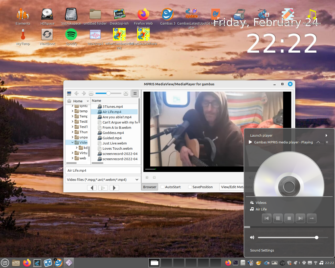The width and height of the screenshot is (335, 268).
Task: Open Spotify desktop icon
Action: click(71, 37)
